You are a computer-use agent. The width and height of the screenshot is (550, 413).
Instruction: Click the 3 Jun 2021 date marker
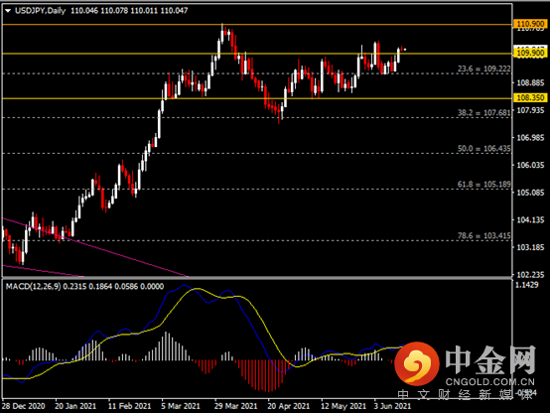392,406
